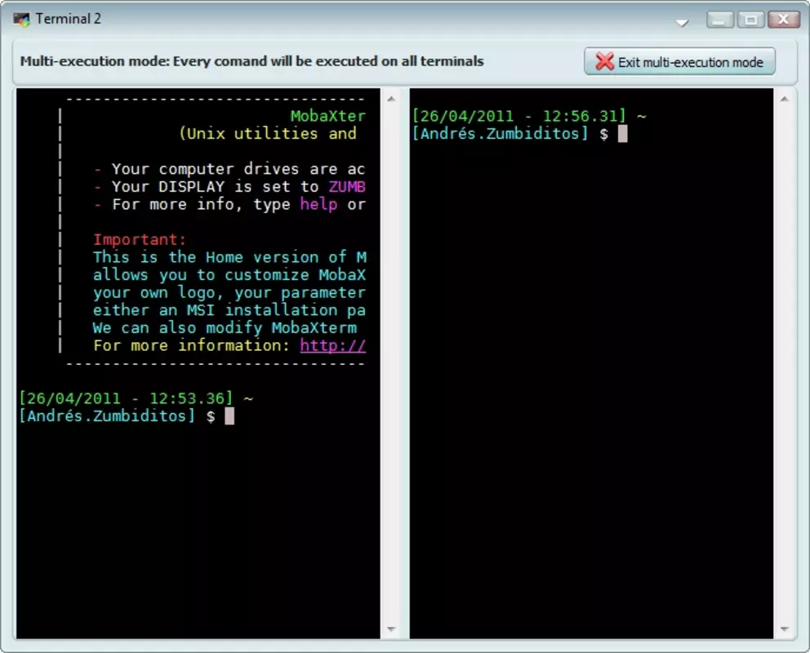The image size is (810, 653).
Task: Click the red 'Important:' text
Action: (140, 239)
